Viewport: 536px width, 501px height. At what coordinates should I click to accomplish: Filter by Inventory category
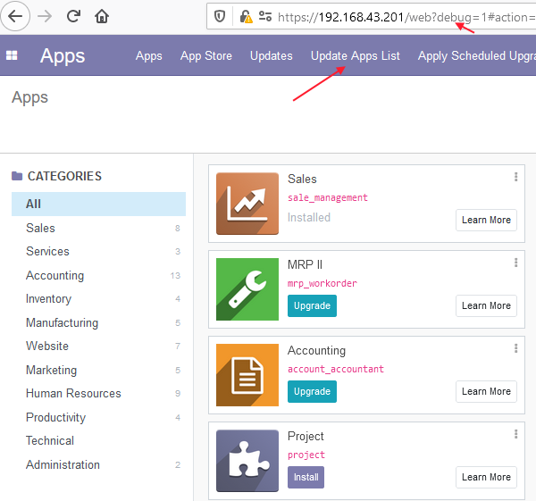pos(98,298)
